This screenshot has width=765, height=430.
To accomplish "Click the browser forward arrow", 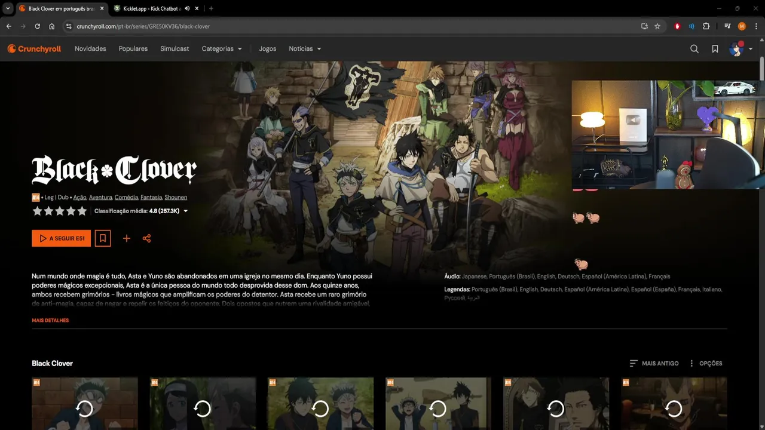I will (x=23, y=26).
